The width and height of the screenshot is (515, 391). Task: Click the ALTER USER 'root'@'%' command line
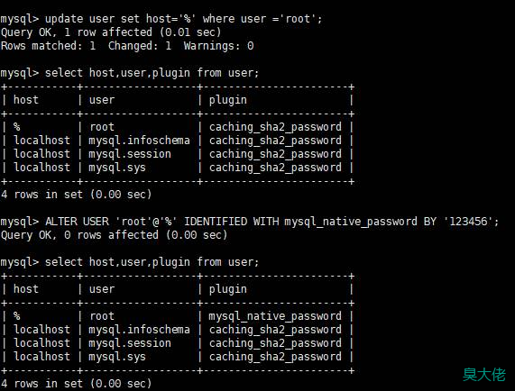(x=250, y=222)
